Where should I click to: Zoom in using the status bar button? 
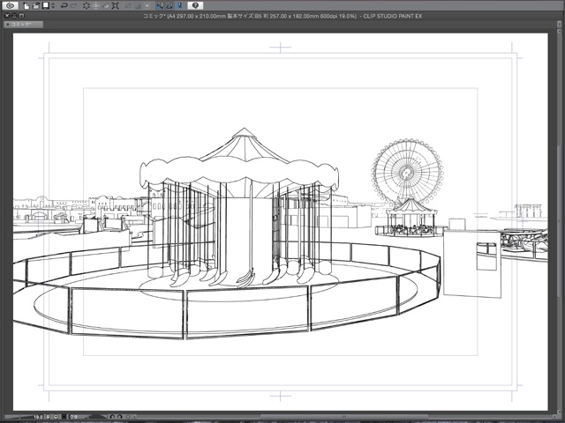point(56,417)
